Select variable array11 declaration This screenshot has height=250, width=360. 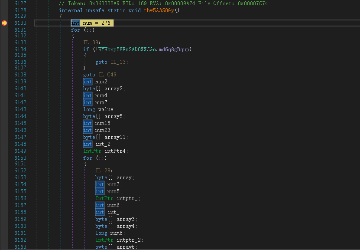pyautogui.click(x=115, y=137)
